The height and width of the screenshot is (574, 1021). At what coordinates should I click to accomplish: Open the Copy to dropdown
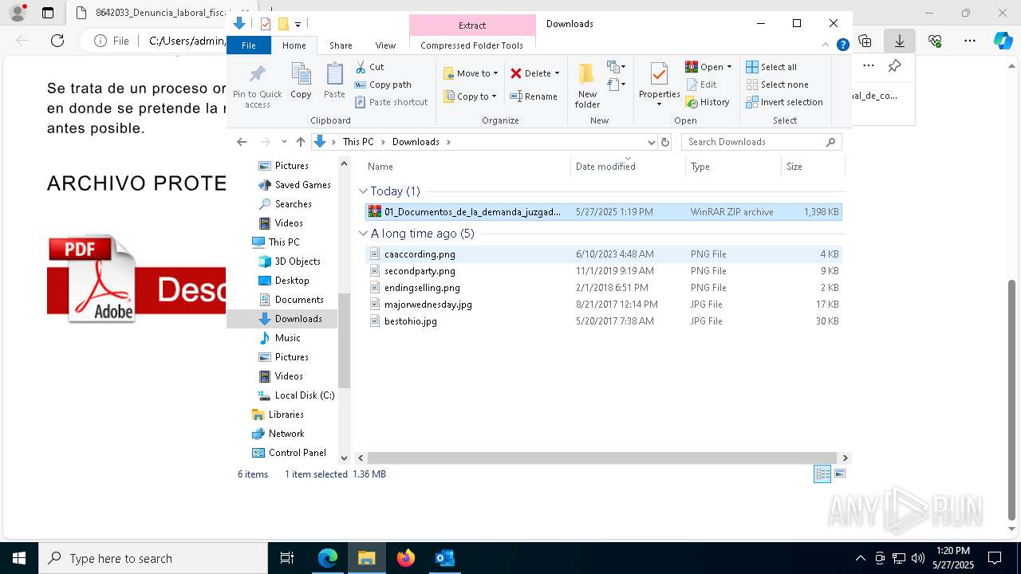point(470,96)
